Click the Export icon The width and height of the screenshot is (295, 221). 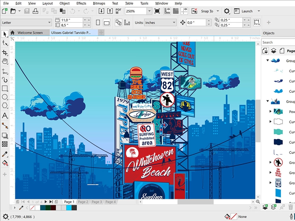pyautogui.click(x=110, y=11)
